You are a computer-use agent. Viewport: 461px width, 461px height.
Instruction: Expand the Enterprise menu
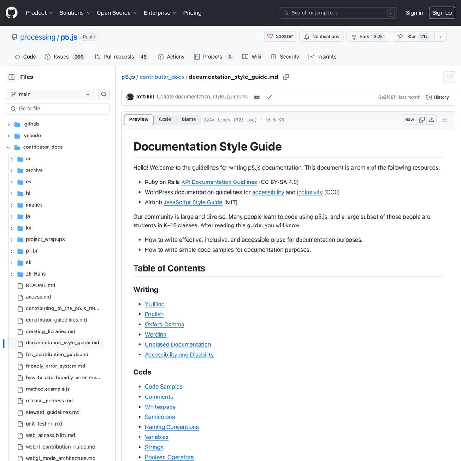[x=160, y=13]
